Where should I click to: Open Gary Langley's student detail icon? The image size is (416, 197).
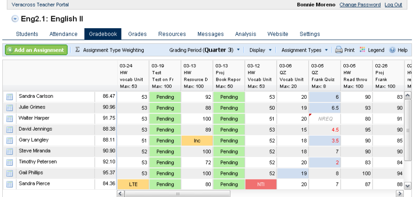[10, 141]
